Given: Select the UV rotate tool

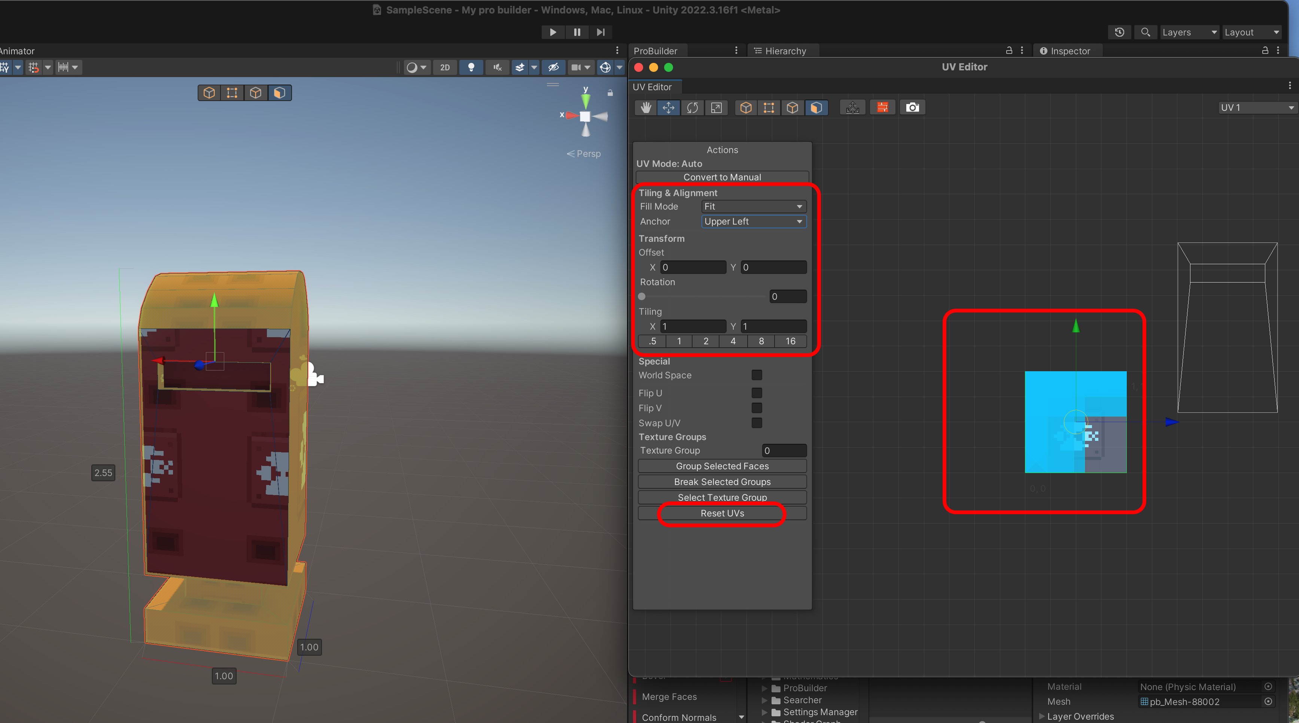Looking at the screenshot, I should click(692, 107).
